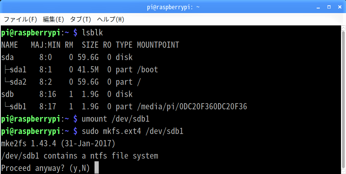Close the terminal window
346x174 pixels.
[340, 7]
